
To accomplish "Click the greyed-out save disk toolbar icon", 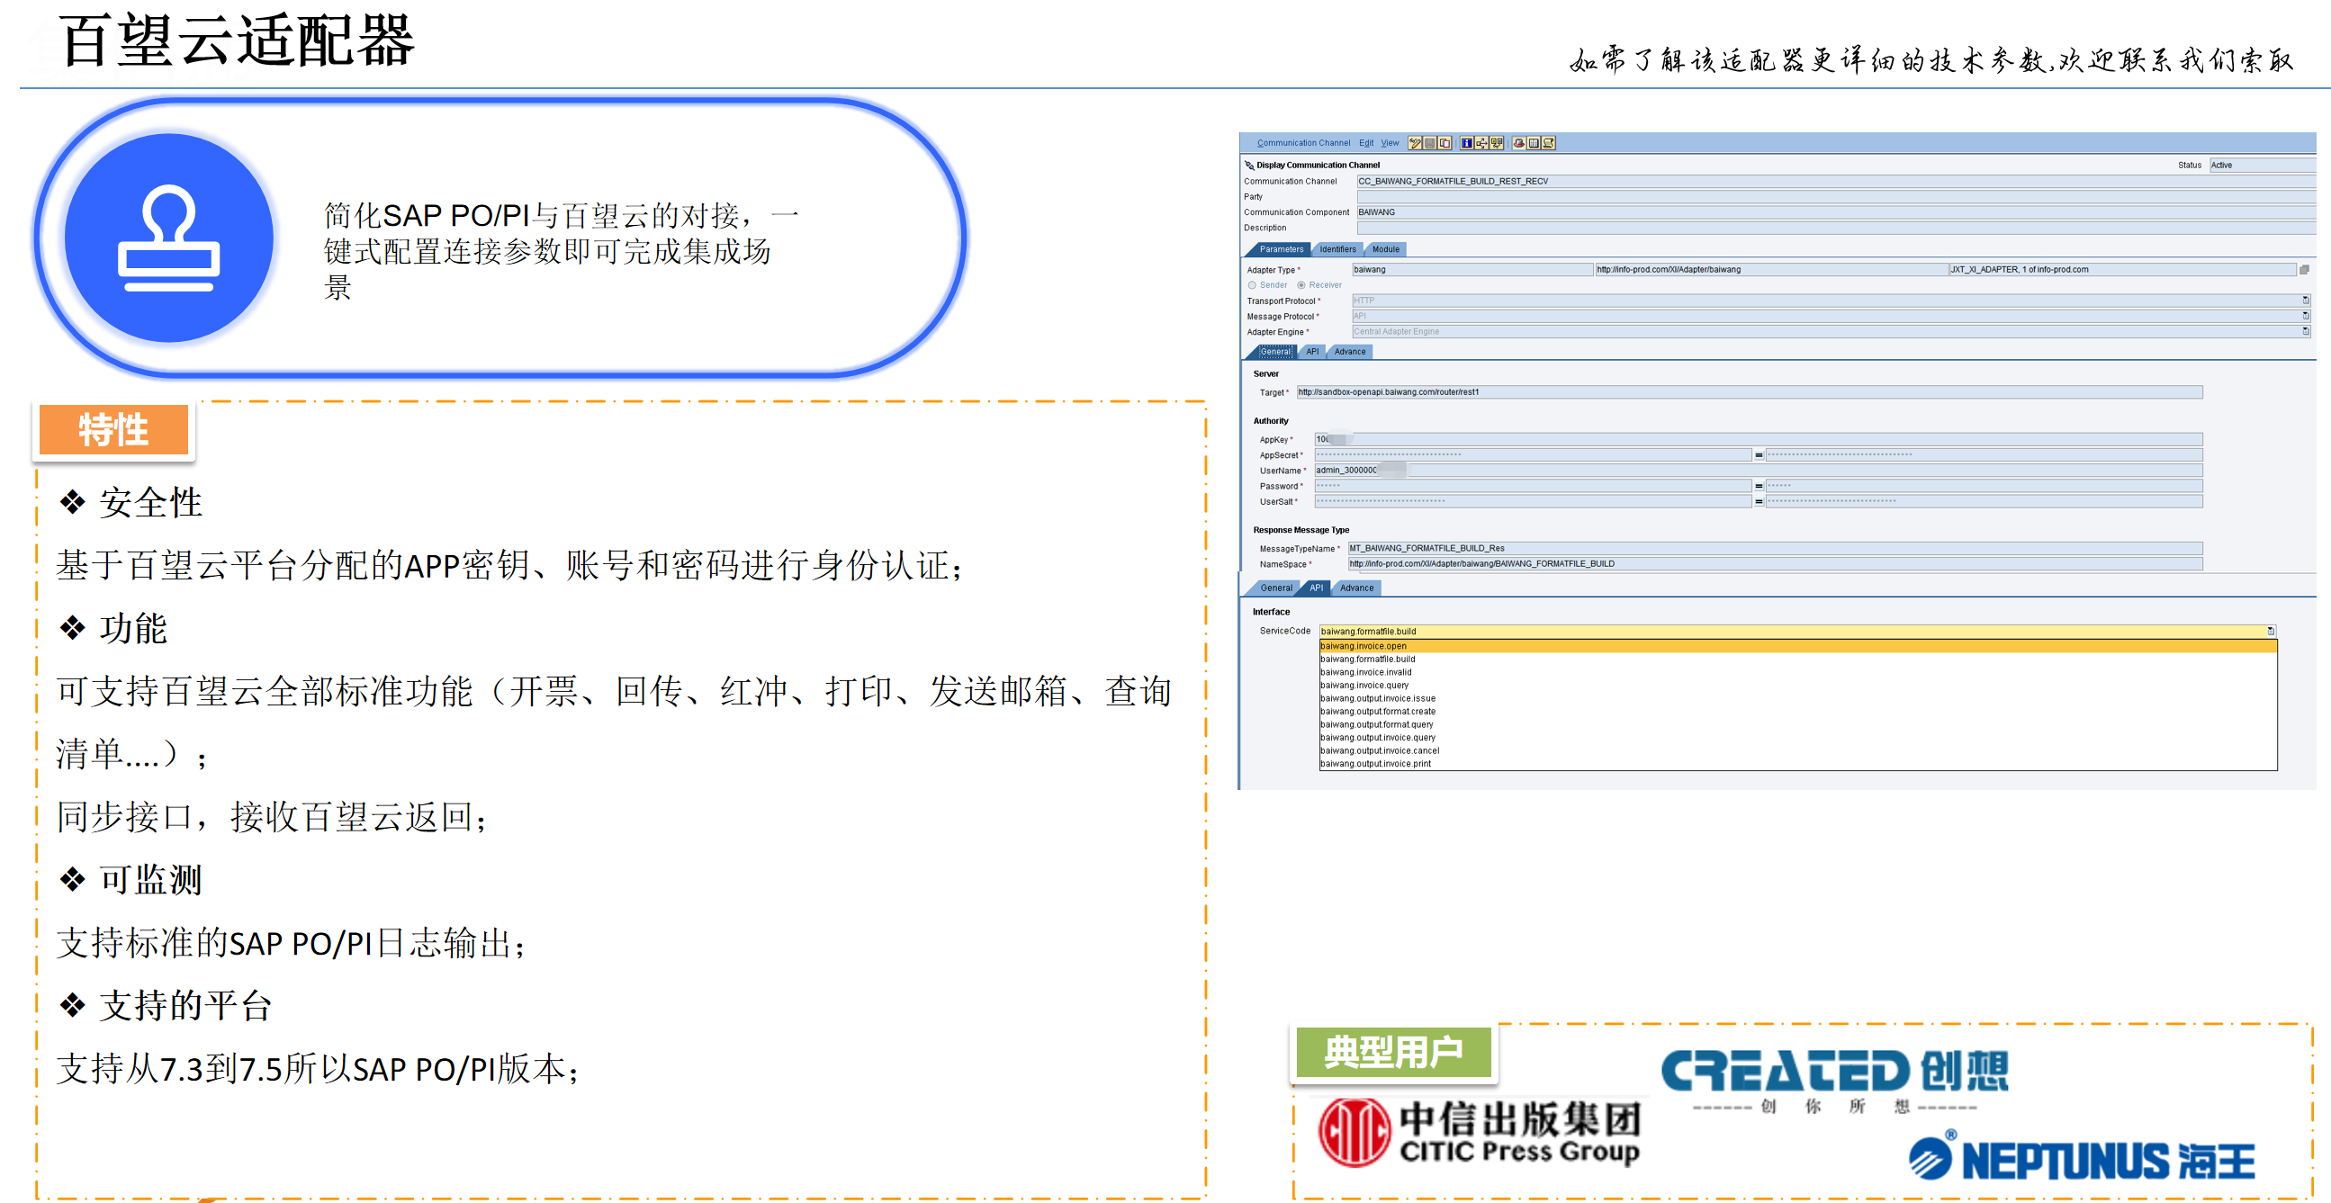I will point(1430,143).
